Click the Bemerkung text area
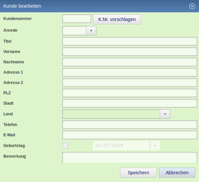This screenshot has width=199, height=182. pos(130,157)
